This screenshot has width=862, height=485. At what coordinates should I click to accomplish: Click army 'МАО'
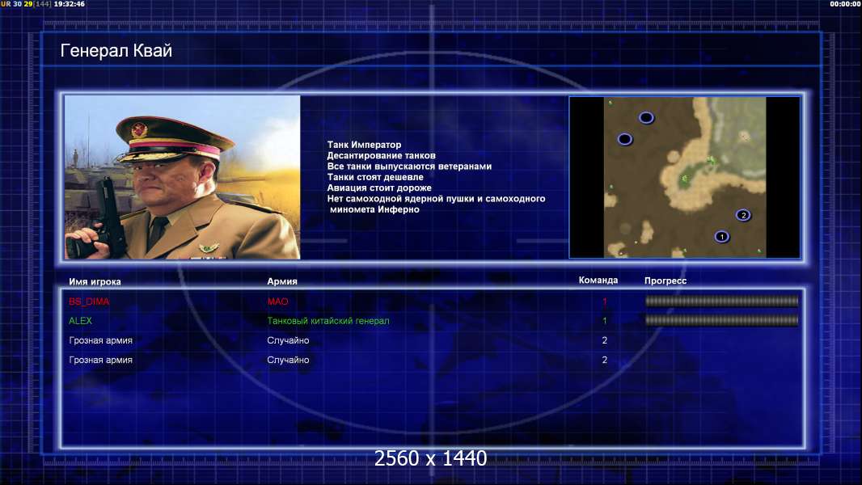tap(277, 302)
